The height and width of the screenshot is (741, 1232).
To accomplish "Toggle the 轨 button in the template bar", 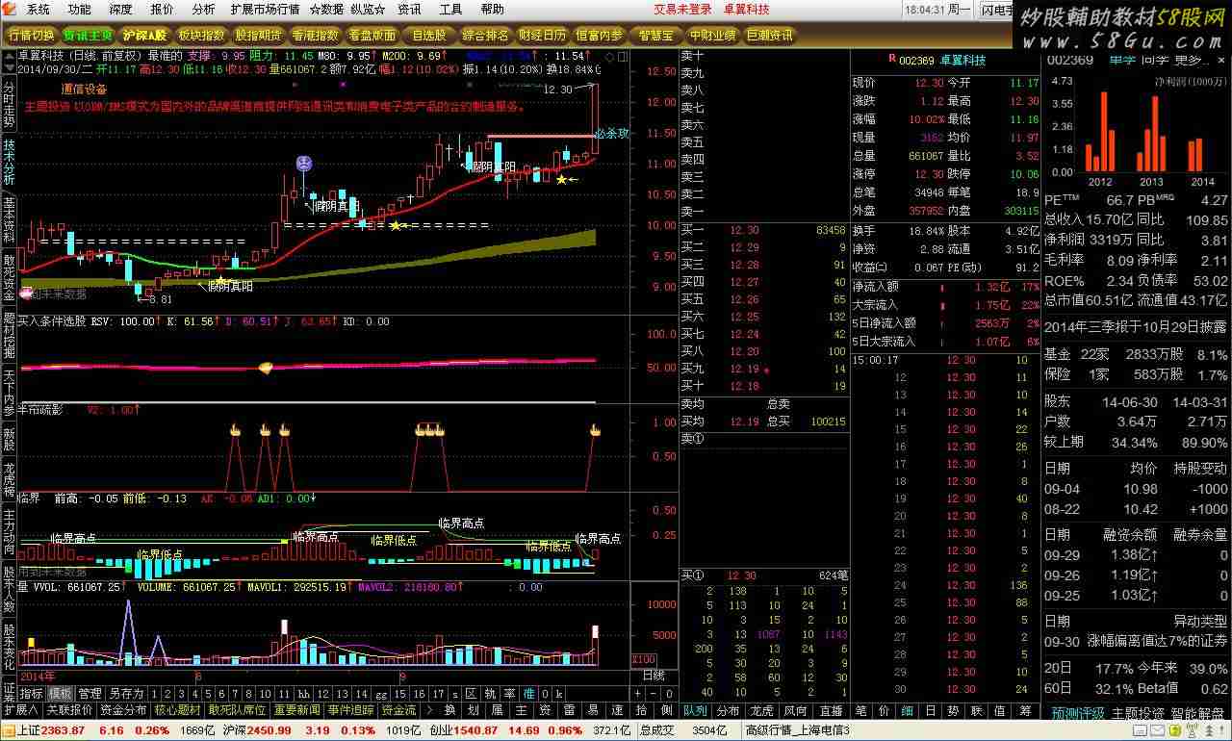I will pos(490,693).
